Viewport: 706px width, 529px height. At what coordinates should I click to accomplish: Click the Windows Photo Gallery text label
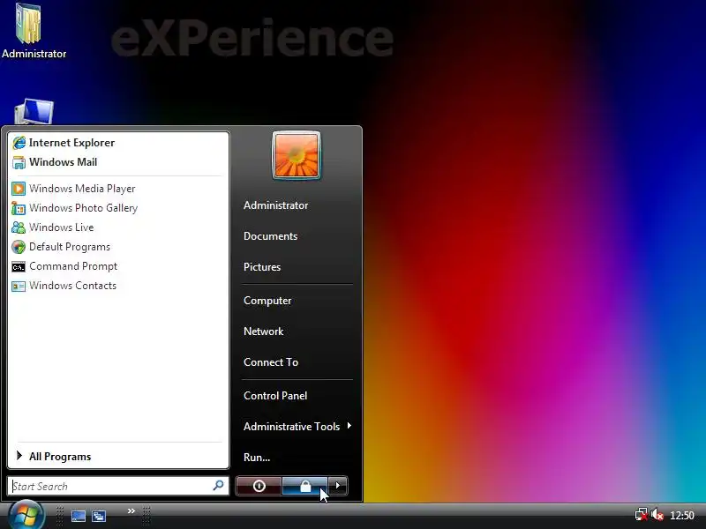point(83,208)
